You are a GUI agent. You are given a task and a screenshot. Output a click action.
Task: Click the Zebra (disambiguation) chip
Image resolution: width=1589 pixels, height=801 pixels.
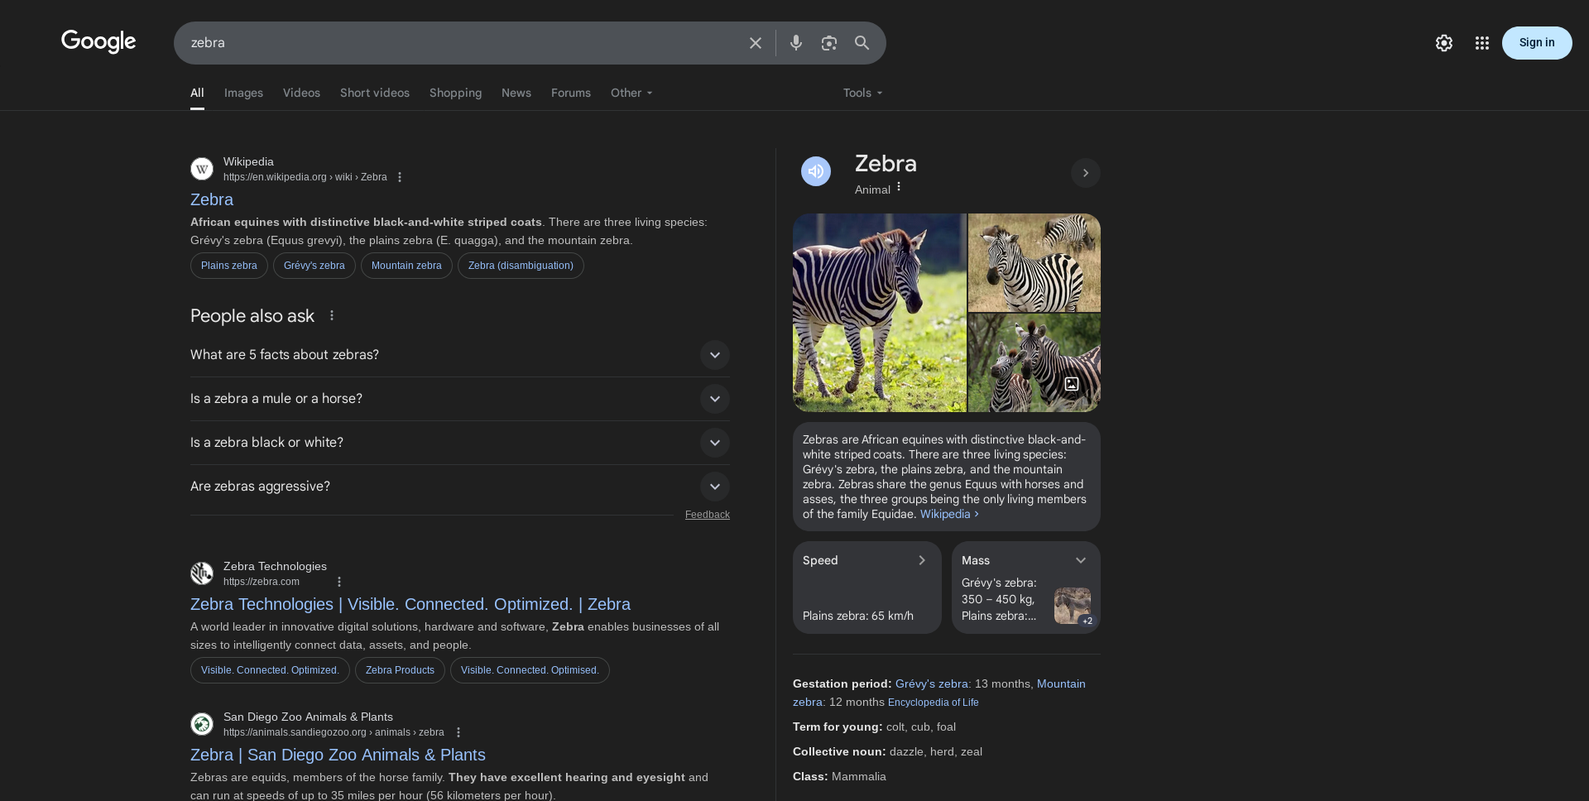coord(521,266)
